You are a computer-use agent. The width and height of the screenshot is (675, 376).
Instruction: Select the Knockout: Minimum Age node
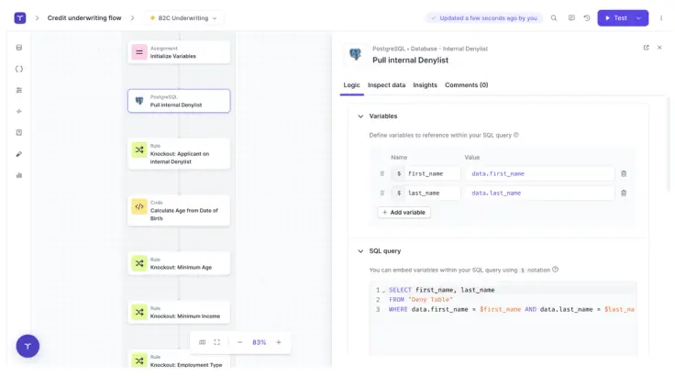click(179, 263)
